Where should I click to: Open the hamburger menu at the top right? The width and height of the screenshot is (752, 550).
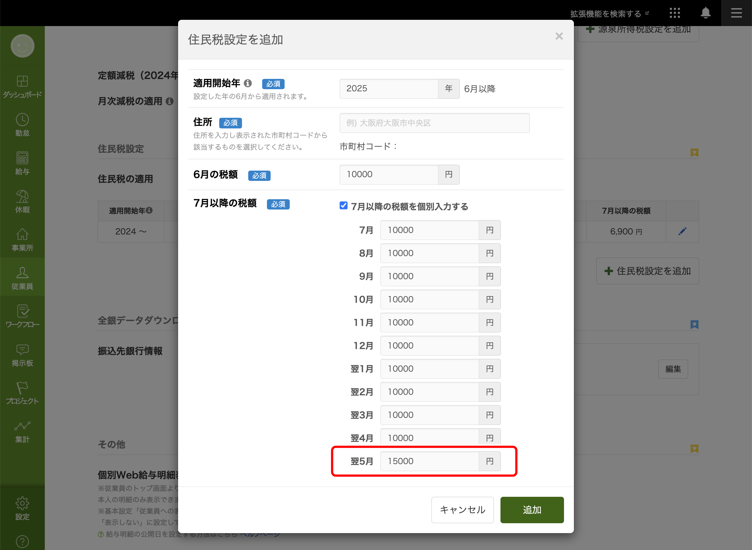pos(736,13)
